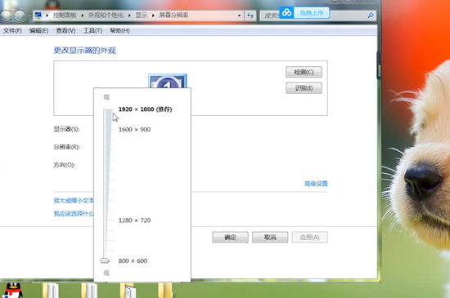Click the resolution slider thumb at 800 × 600

point(105,260)
